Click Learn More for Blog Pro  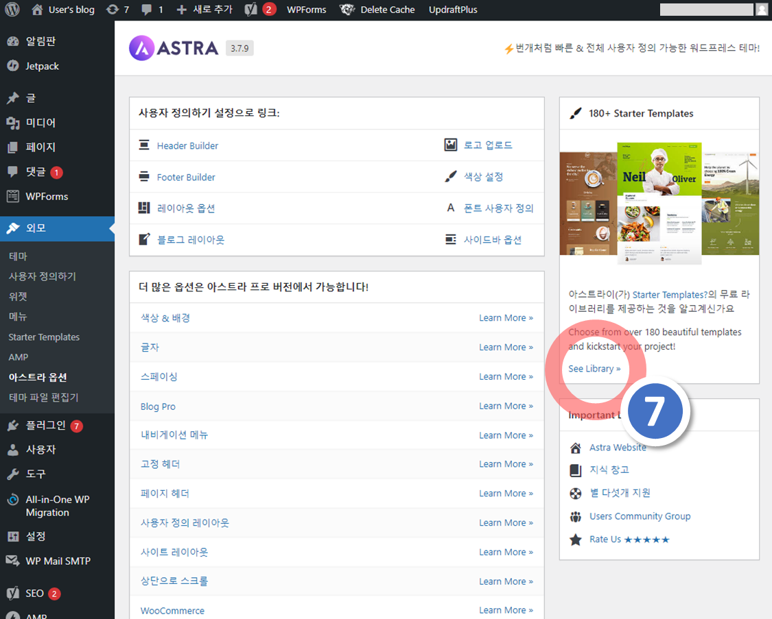(506, 406)
